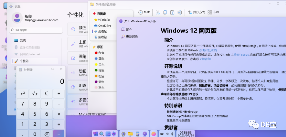
Task: Click Rename icon in File Explorer toolbar
Action: [x=179, y=12]
